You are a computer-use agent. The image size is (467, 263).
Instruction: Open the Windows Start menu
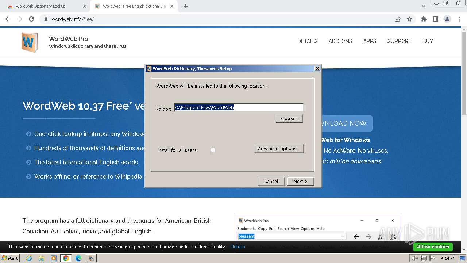click(x=10, y=258)
